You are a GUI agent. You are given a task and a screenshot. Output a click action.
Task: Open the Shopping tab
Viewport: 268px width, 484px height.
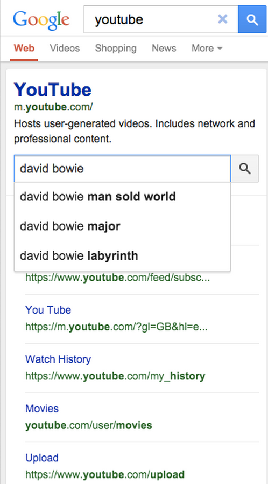click(116, 48)
